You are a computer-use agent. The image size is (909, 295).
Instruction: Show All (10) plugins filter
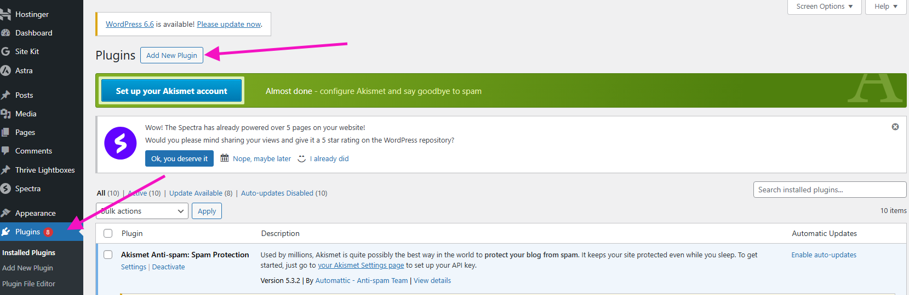[x=108, y=193]
